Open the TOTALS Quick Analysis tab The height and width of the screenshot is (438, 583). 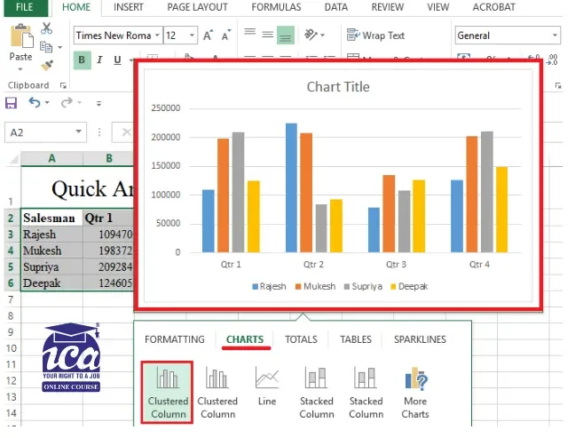(x=301, y=339)
